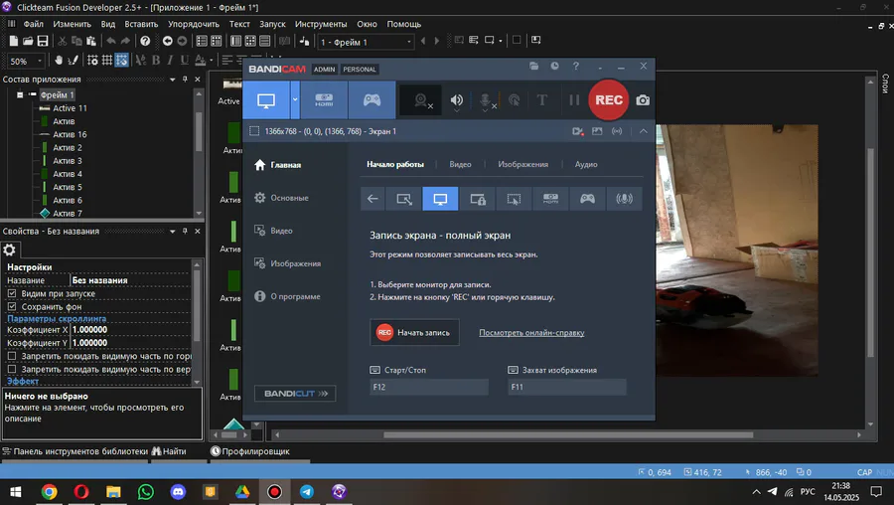
Task: Open Состав приложения panel options dropdown arrow
Action: click(172, 80)
